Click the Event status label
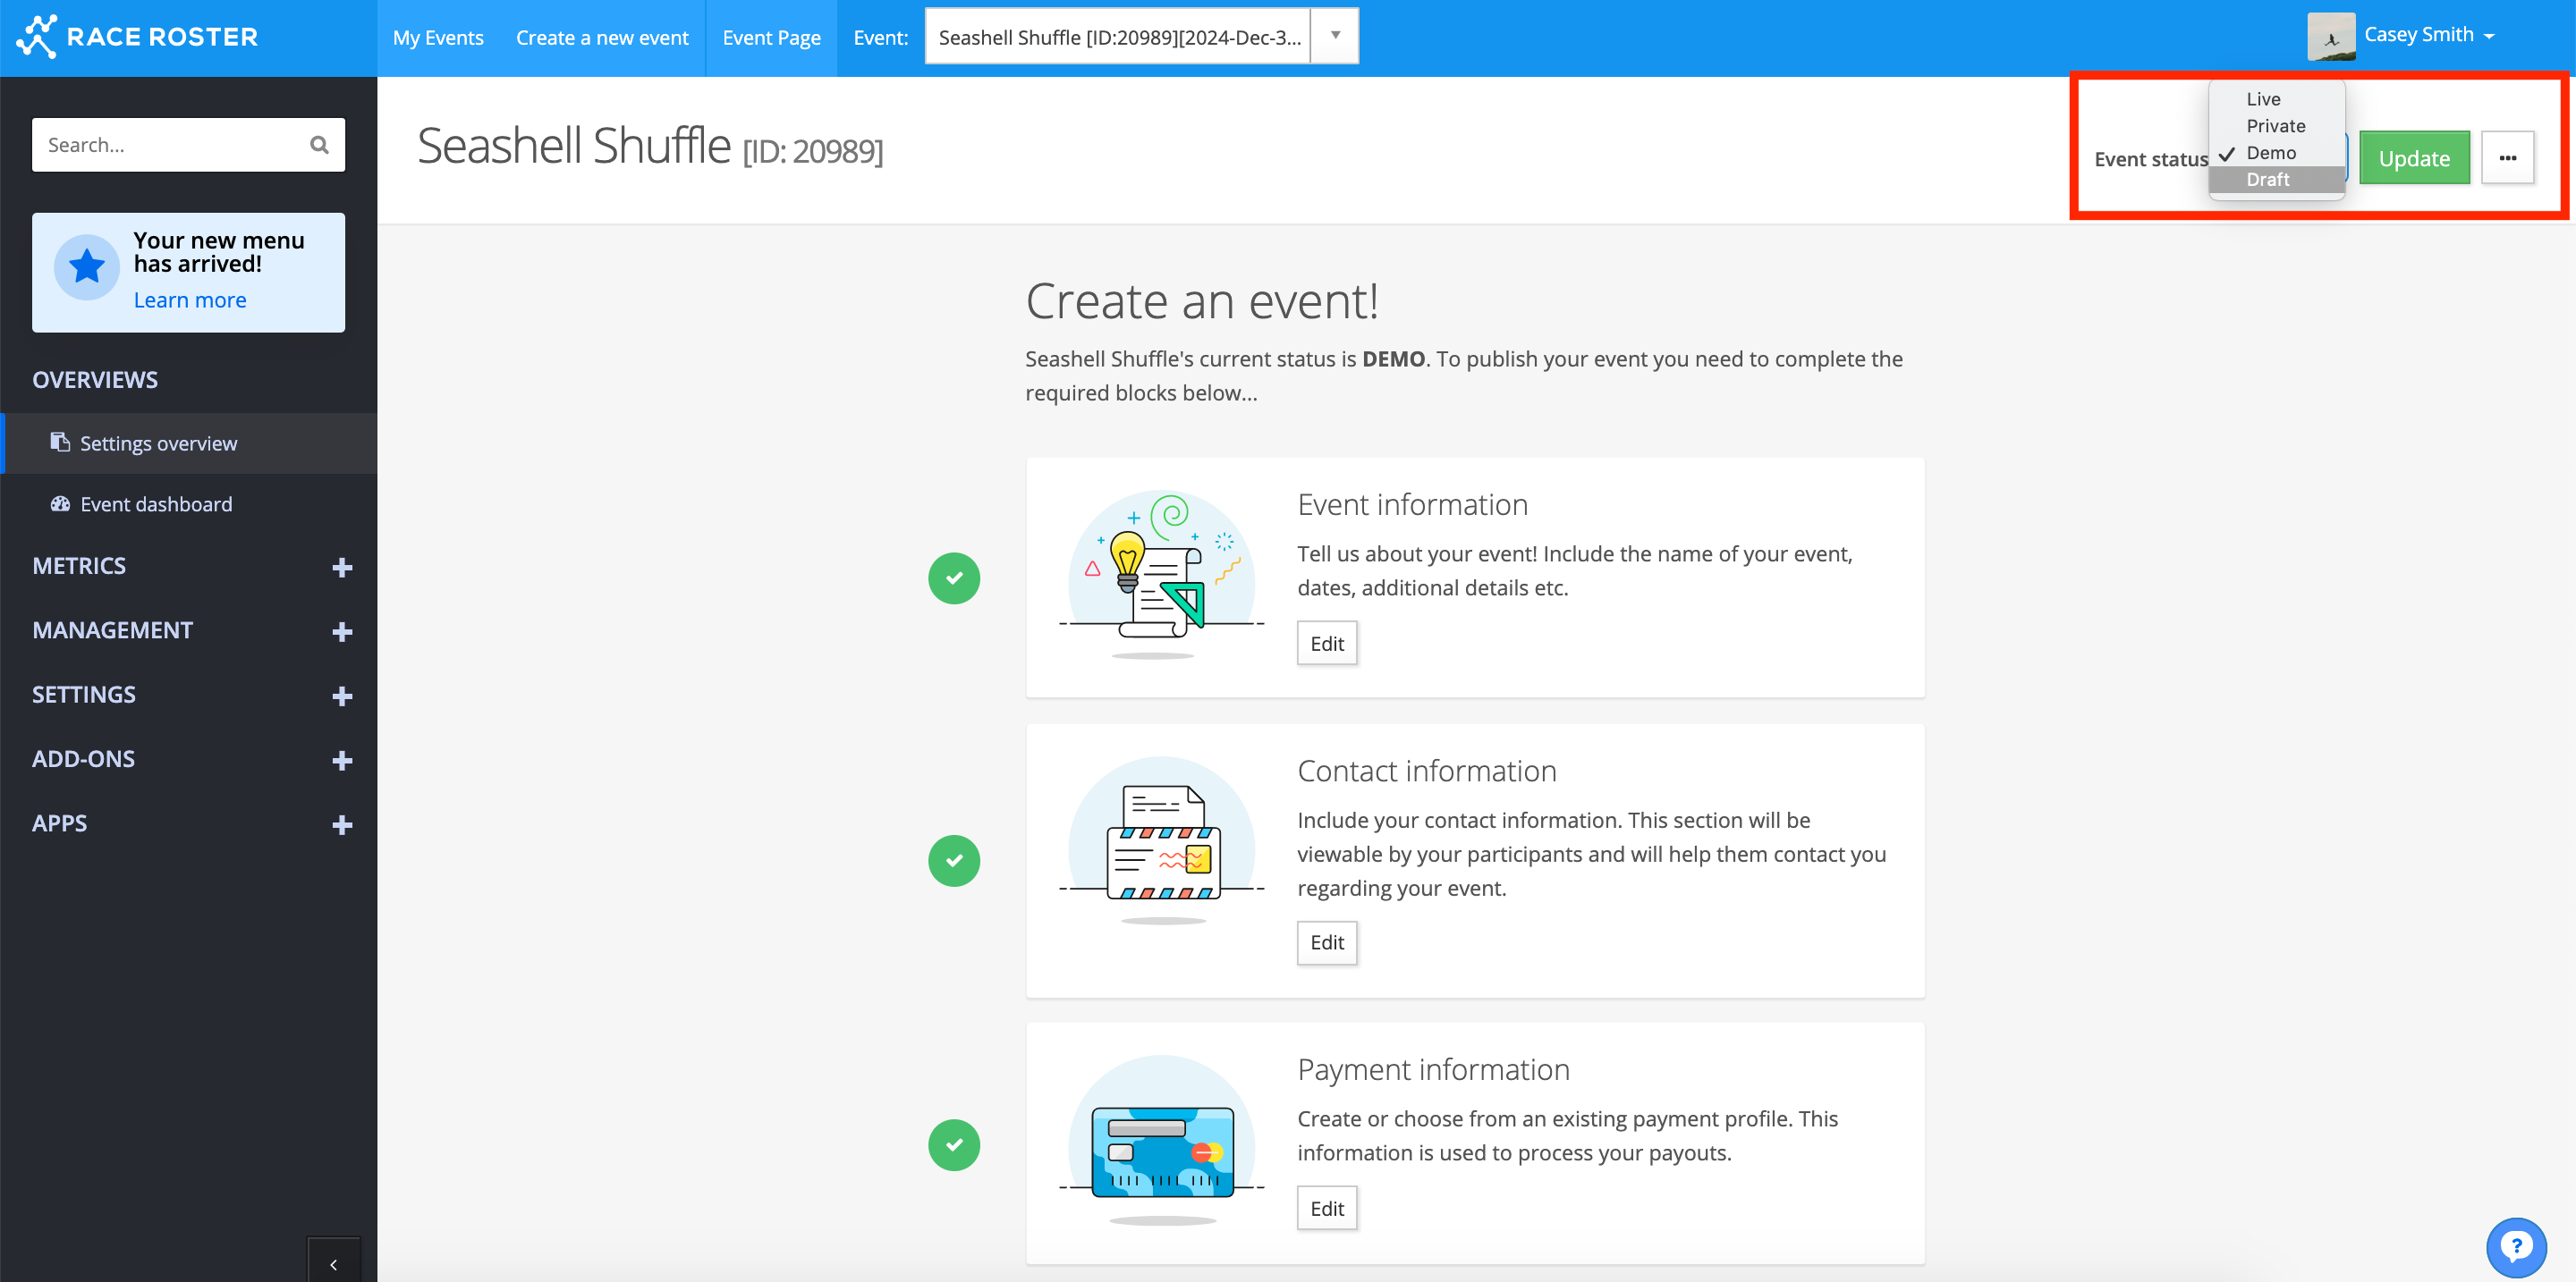Image resolution: width=2576 pixels, height=1282 pixels. pyautogui.click(x=2151, y=159)
